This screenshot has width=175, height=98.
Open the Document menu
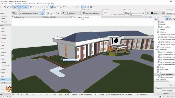point(18,4)
